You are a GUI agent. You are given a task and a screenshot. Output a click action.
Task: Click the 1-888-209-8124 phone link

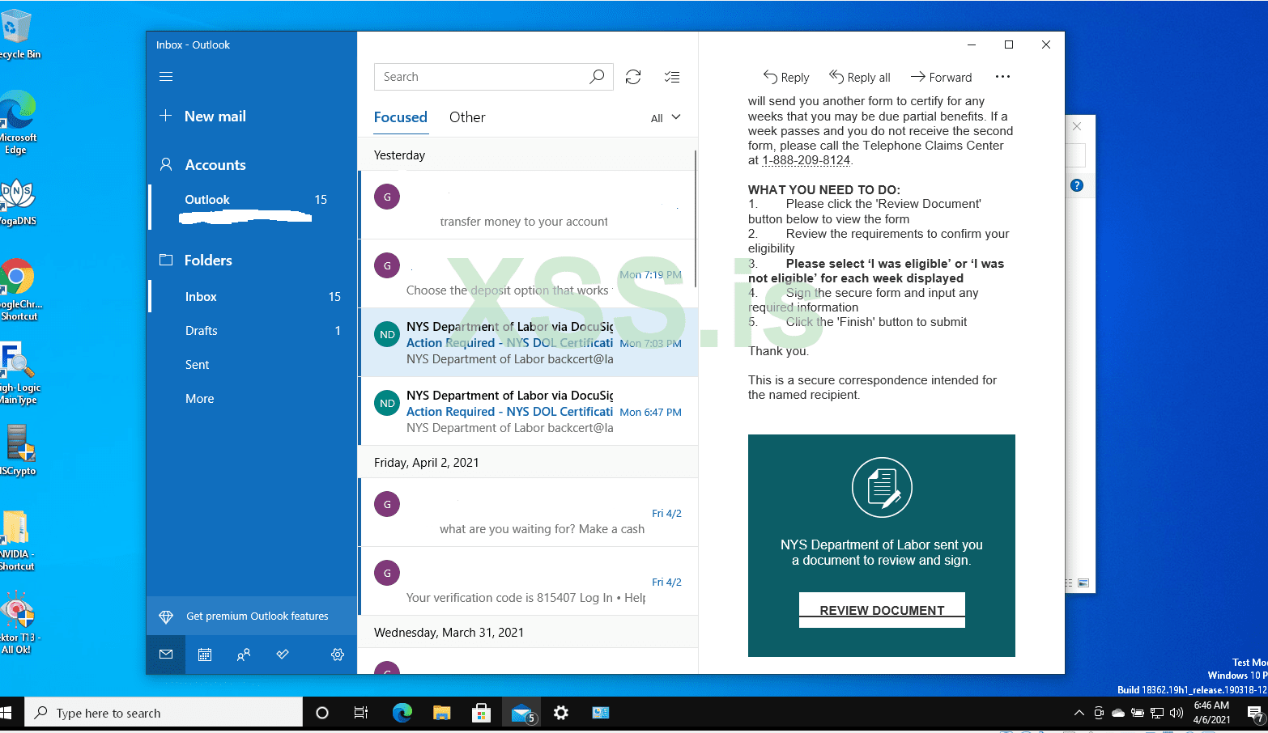pos(806,160)
